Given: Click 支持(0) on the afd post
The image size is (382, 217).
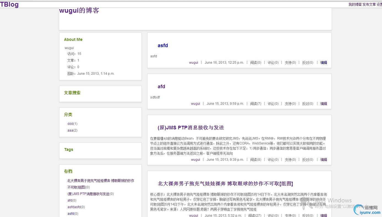Looking at the screenshot, I should click(290, 104).
